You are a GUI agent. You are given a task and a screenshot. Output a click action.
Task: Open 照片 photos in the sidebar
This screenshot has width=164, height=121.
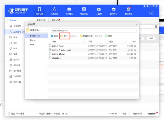pos(13,37)
